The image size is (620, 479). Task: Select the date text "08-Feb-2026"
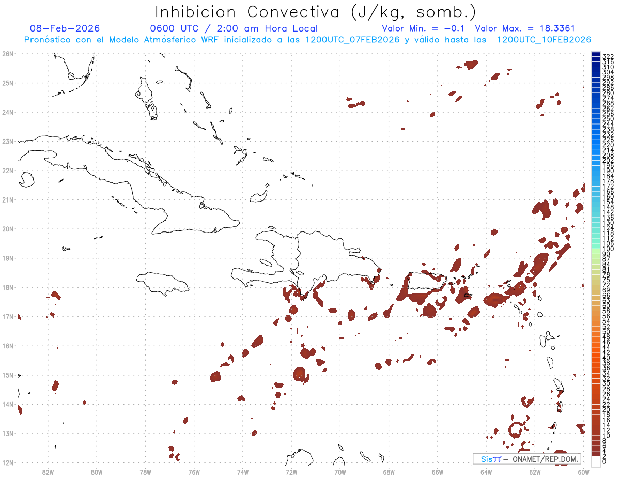(65, 28)
